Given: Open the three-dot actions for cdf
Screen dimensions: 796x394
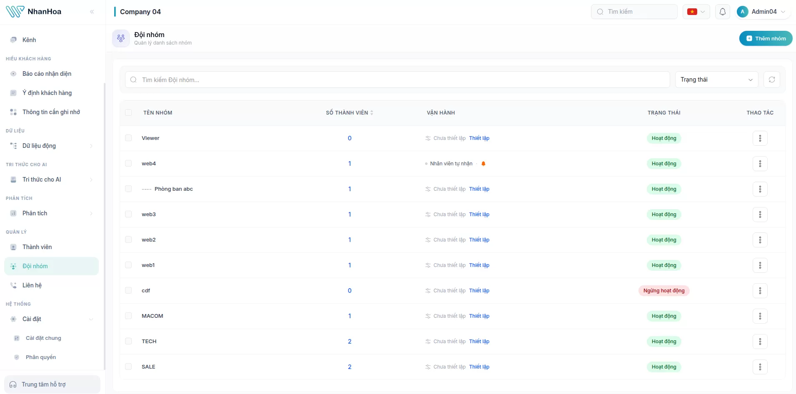Looking at the screenshot, I should pos(760,291).
